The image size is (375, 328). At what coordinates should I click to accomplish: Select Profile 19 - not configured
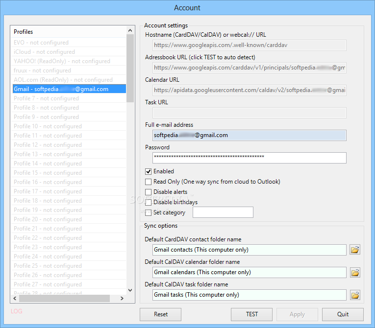(x=68, y=210)
